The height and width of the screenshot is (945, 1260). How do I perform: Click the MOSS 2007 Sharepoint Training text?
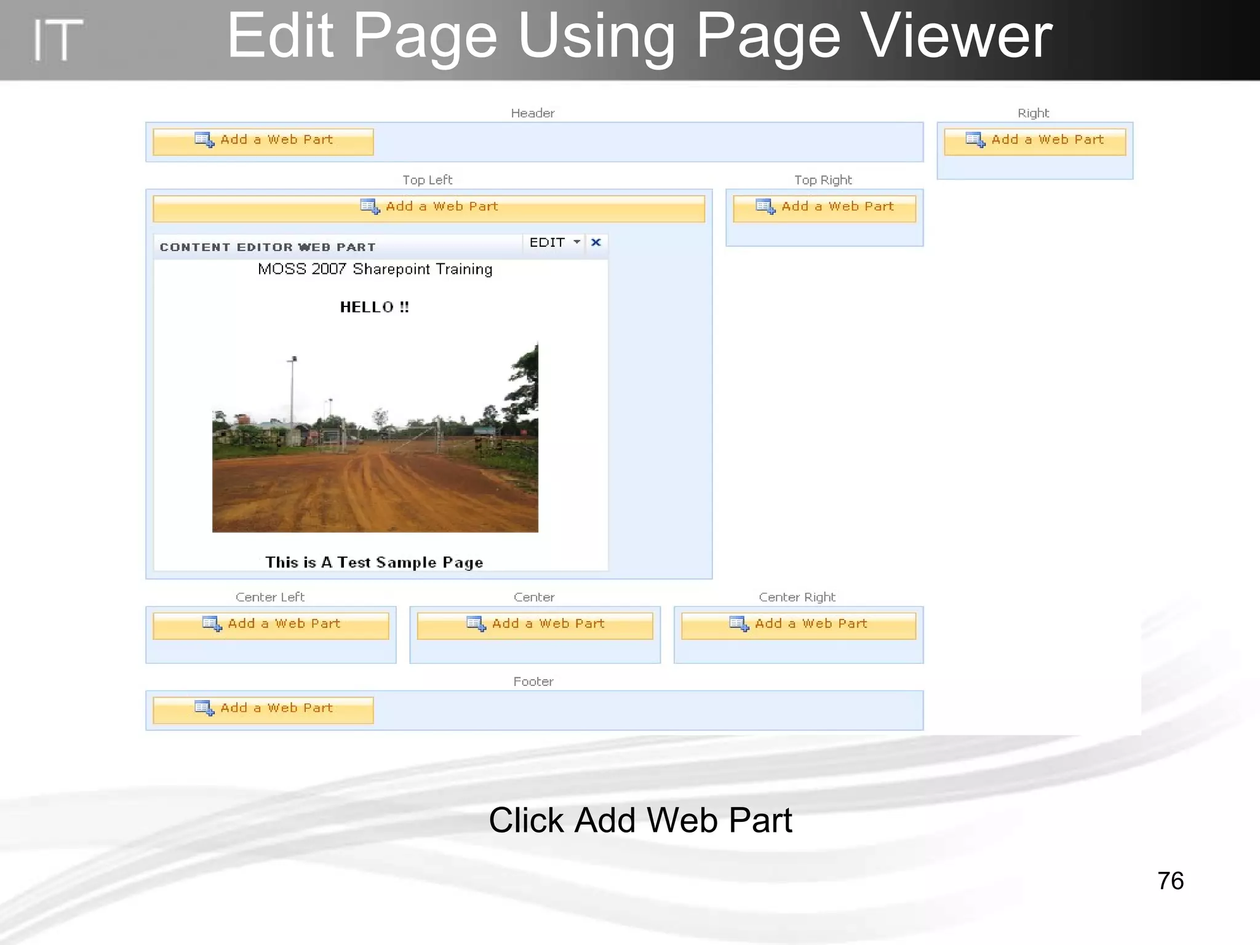[375, 269]
